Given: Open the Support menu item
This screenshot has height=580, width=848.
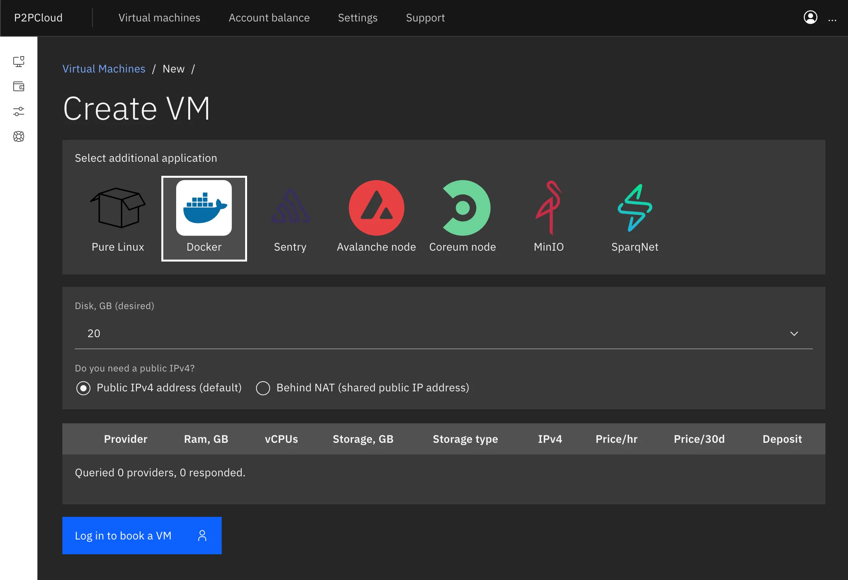Looking at the screenshot, I should [x=425, y=18].
